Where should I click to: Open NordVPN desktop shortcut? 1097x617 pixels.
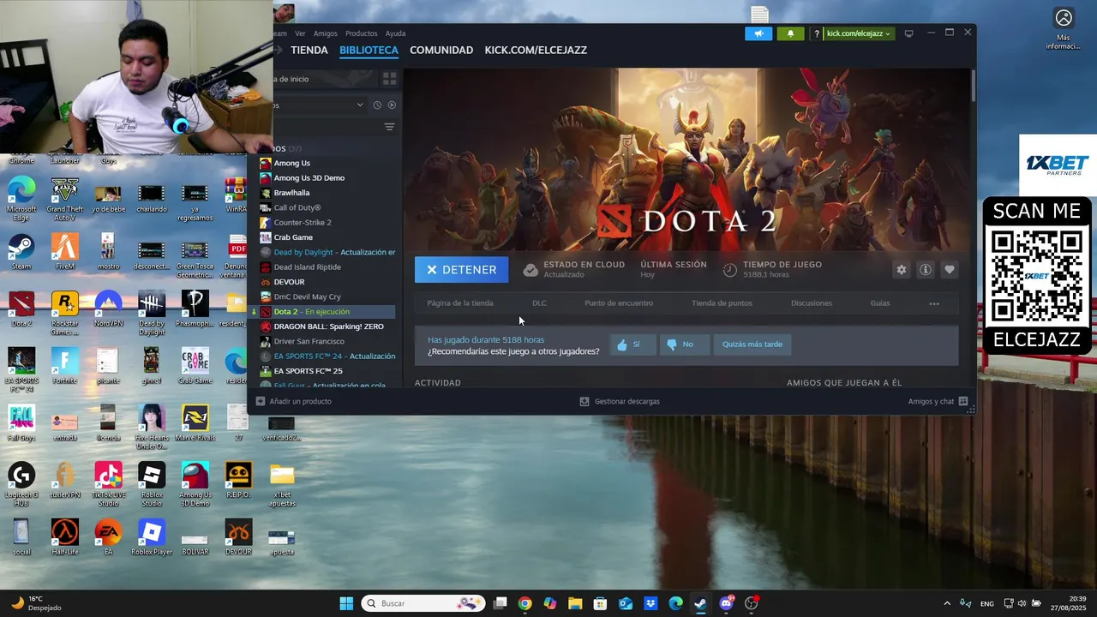coord(108,308)
